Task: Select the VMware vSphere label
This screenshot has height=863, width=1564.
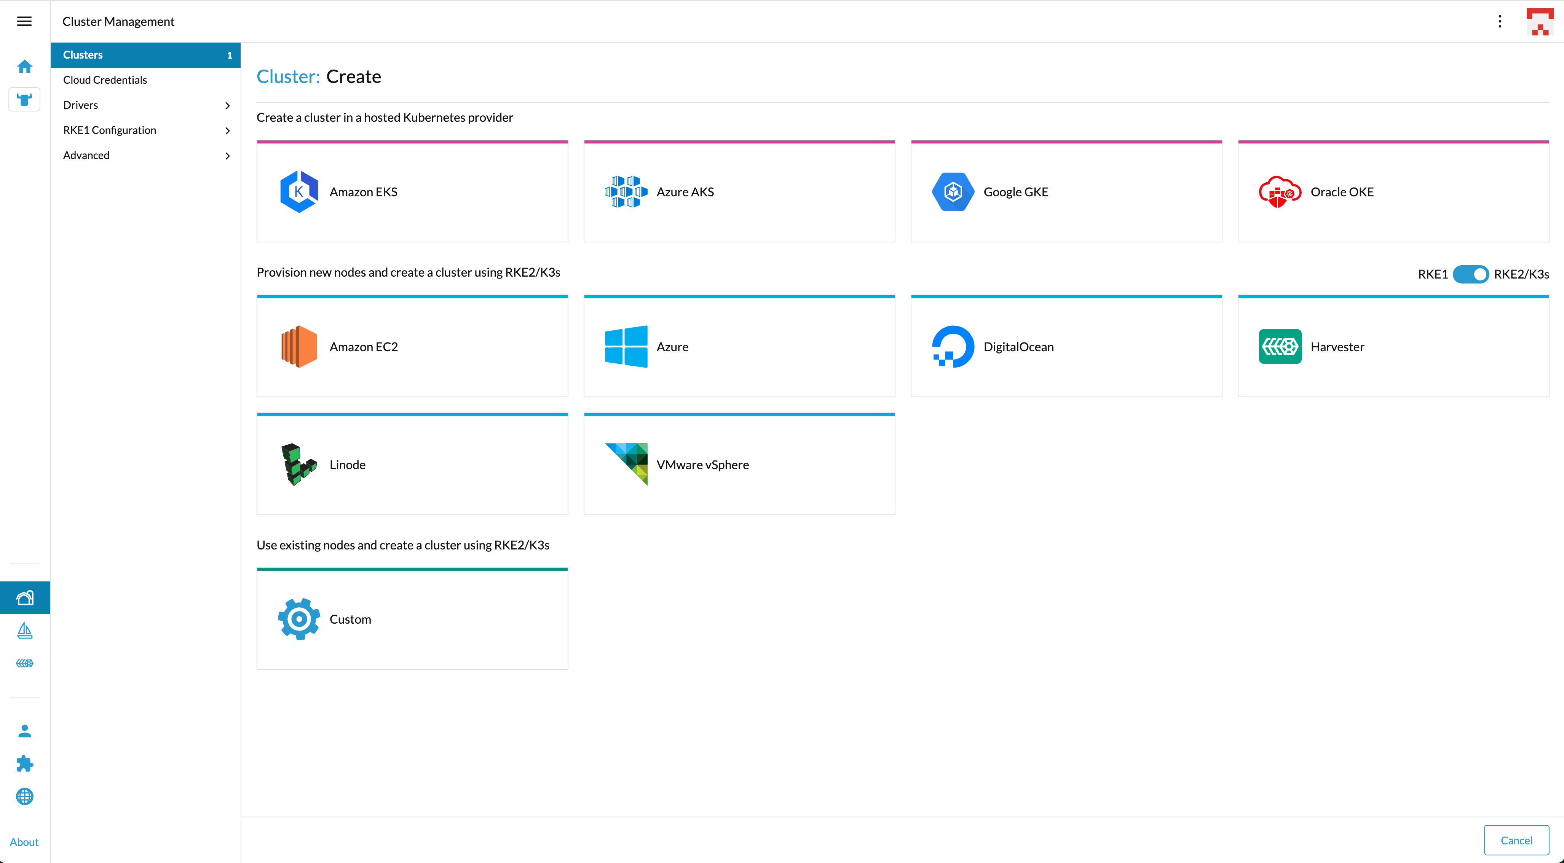Action: tap(702, 465)
